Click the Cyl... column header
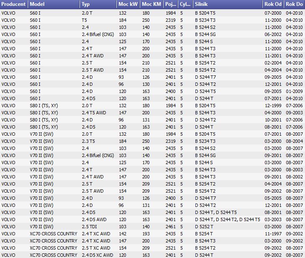Screen dimensions: 305x258 (185, 4)
